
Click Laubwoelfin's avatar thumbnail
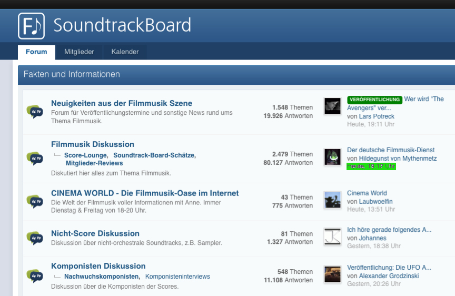coord(332,200)
